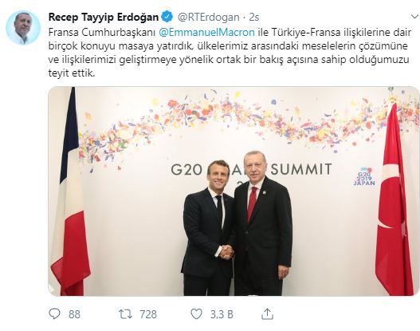
Task: Click the reply speech bubble icon
Action: (x=55, y=313)
